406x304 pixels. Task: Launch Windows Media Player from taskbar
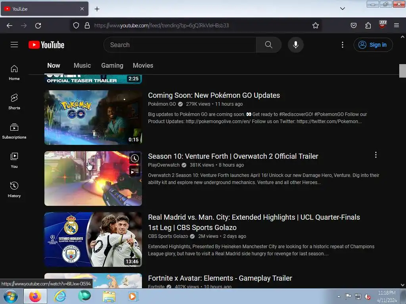coord(133,296)
